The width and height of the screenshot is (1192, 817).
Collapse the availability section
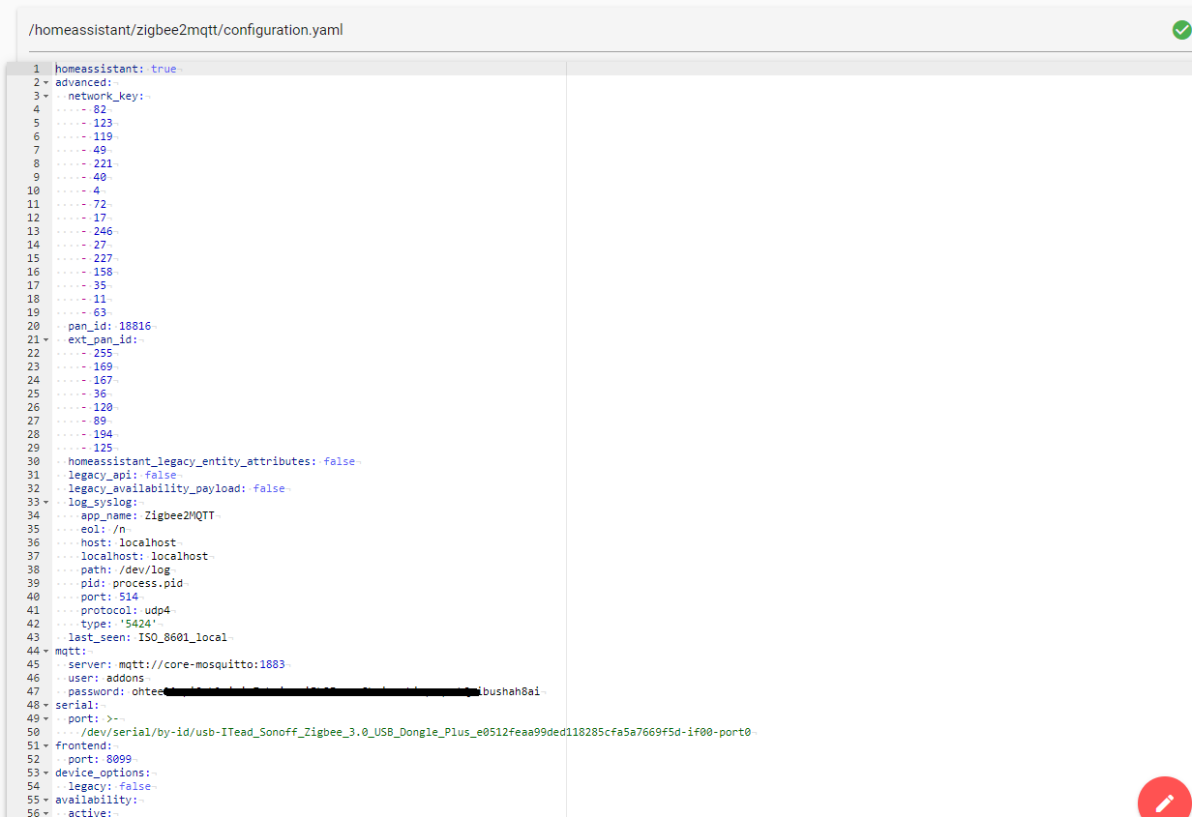pos(46,801)
